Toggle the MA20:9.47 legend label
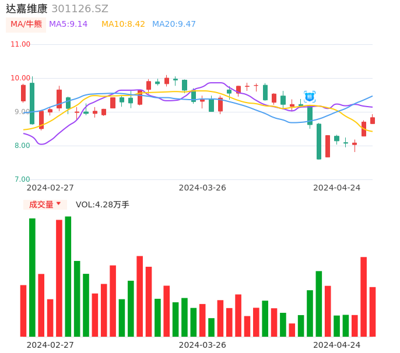 (x=174, y=24)
